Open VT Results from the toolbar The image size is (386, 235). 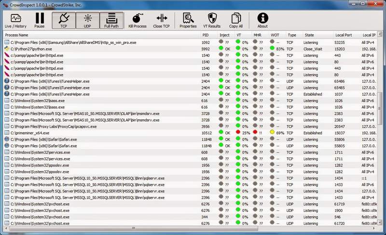(212, 21)
